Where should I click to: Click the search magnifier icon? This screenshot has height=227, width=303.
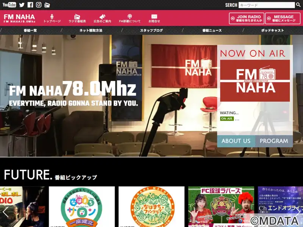click(298, 5)
